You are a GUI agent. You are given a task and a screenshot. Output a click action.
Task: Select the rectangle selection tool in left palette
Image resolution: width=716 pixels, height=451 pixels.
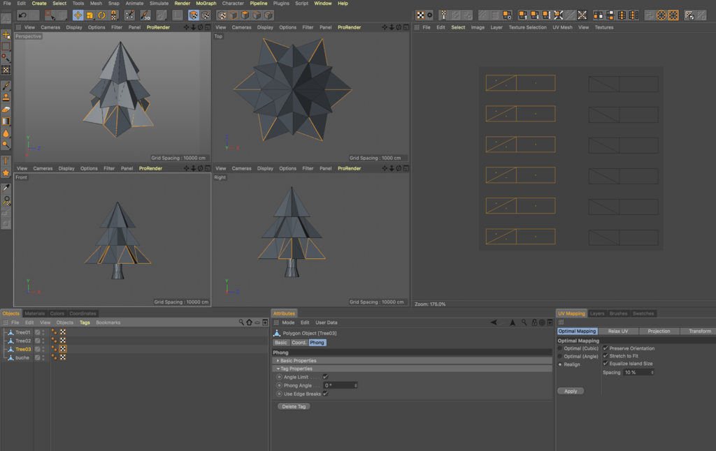(x=6, y=46)
